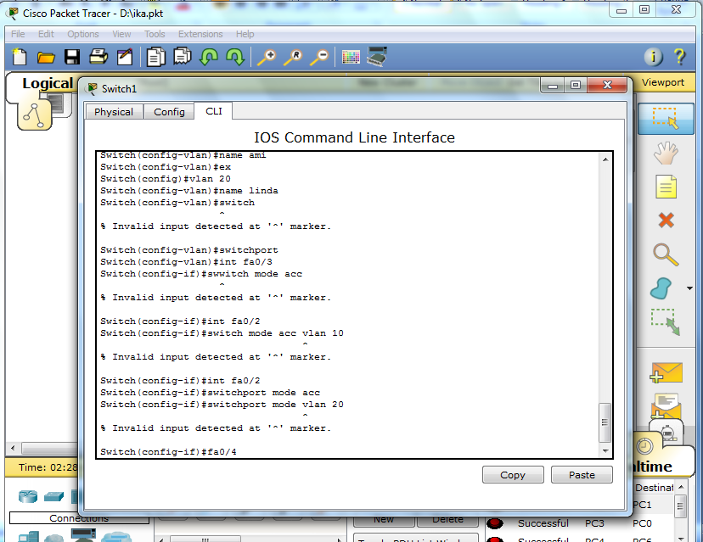The height and width of the screenshot is (542, 703).
Task: Click CLI scrollbar up arrow
Action: click(x=605, y=159)
